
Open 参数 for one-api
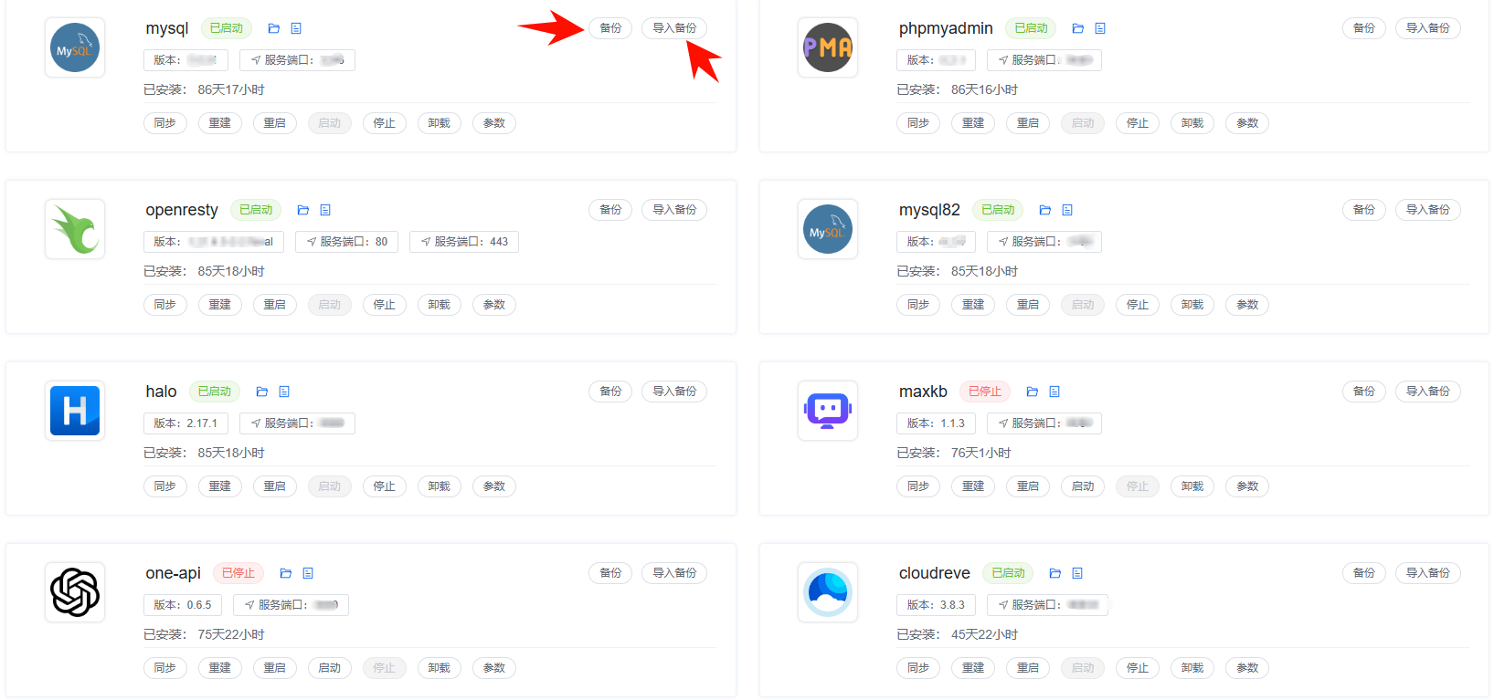tap(494, 668)
